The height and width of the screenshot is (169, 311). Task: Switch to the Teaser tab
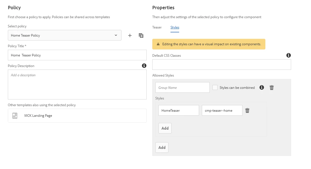click(x=157, y=27)
